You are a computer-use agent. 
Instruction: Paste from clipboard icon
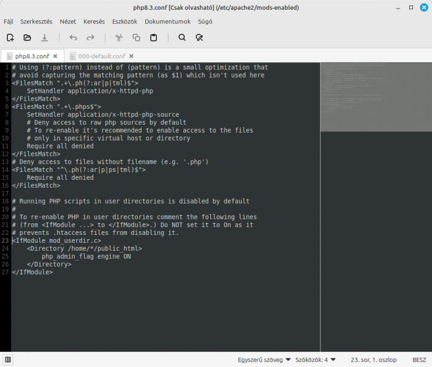click(x=154, y=37)
